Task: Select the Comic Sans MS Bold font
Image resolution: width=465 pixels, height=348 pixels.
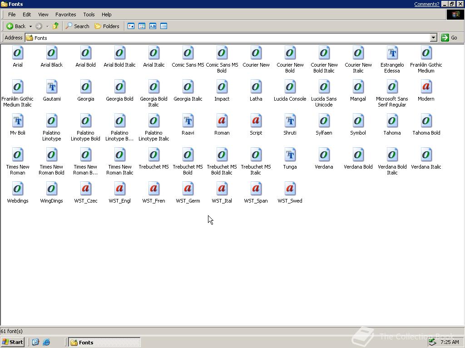Action: (x=222, y=53)
